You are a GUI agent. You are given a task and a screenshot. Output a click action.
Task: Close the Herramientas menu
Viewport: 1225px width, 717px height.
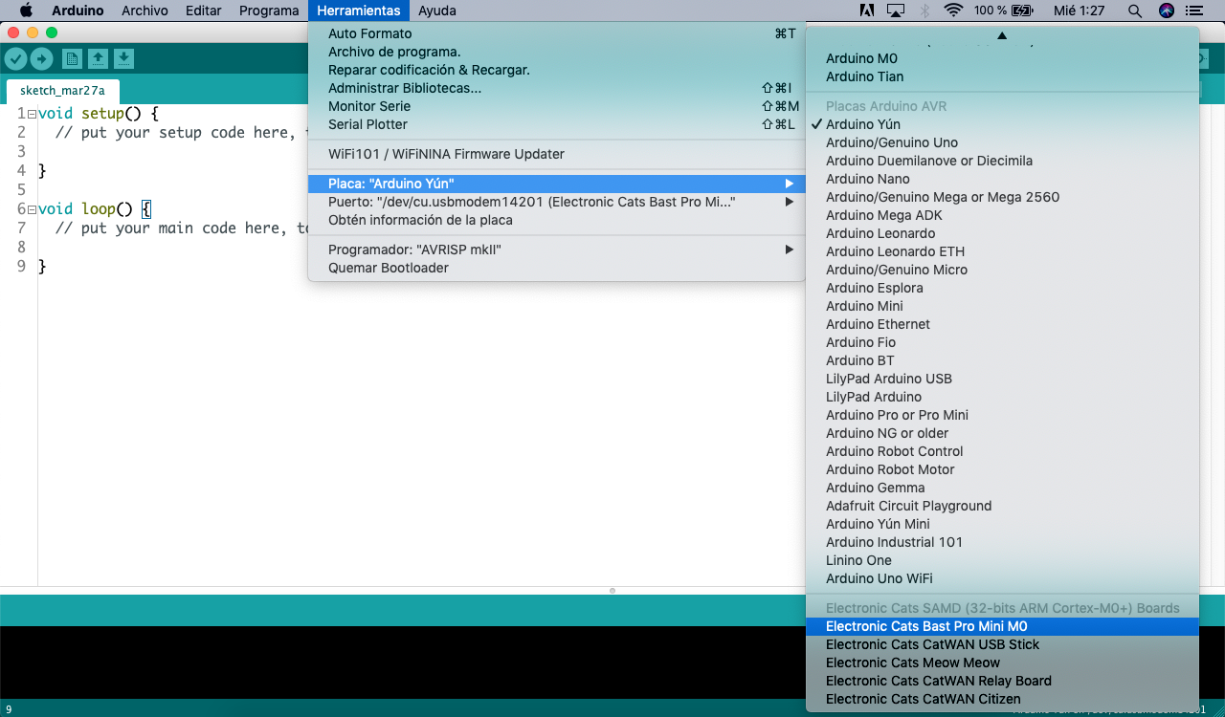coord(359,11)
